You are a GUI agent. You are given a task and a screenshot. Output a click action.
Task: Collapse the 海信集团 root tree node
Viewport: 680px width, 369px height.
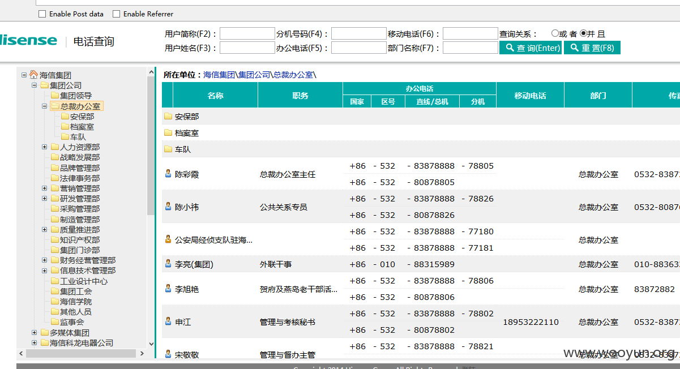(24, 75)
